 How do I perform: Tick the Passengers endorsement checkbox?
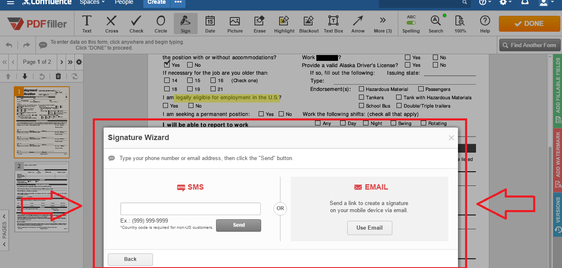pyautogui.click(x=421, y=89)
